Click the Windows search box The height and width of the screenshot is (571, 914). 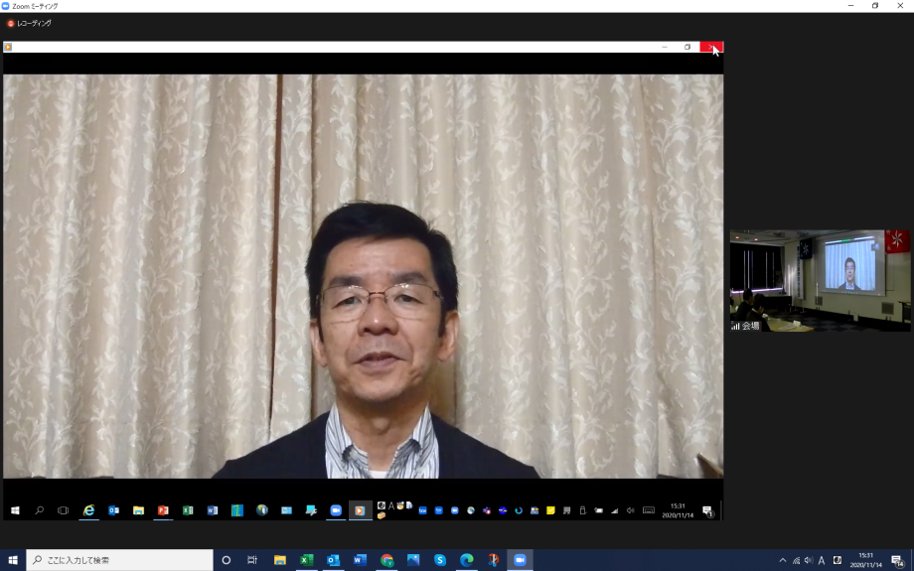[x=119, y=560]
